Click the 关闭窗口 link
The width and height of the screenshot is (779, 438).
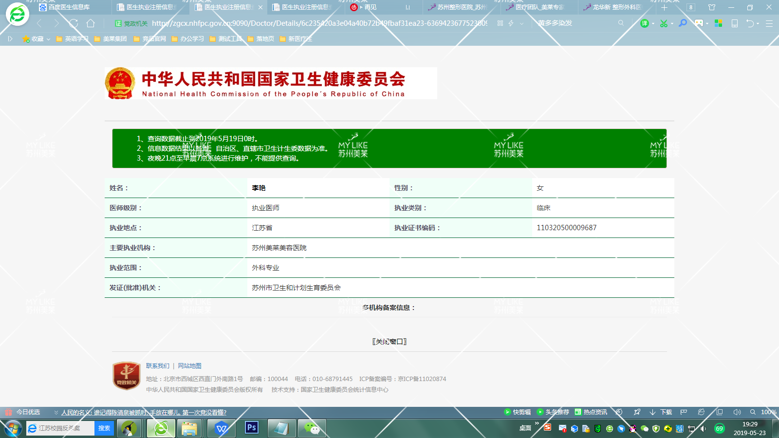[389, 342]
